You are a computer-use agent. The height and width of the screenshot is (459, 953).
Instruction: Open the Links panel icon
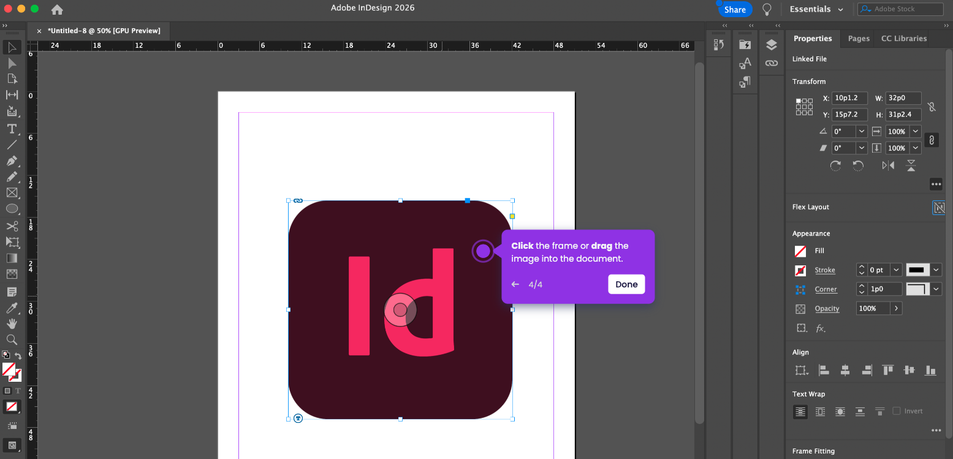[x=772, y=63]
